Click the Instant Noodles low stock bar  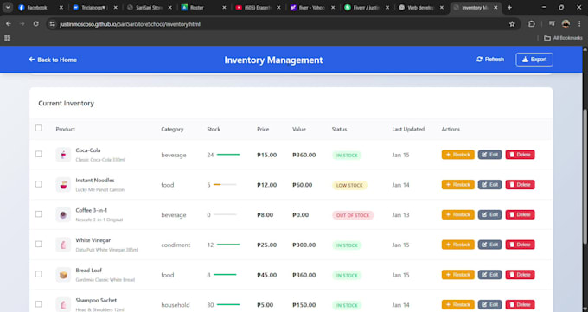point(225,184)
